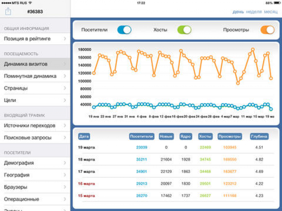The width and height of the screenshot is (282, 211).
Task: Tap chevron on Источники переходов row
Action: 65,126
